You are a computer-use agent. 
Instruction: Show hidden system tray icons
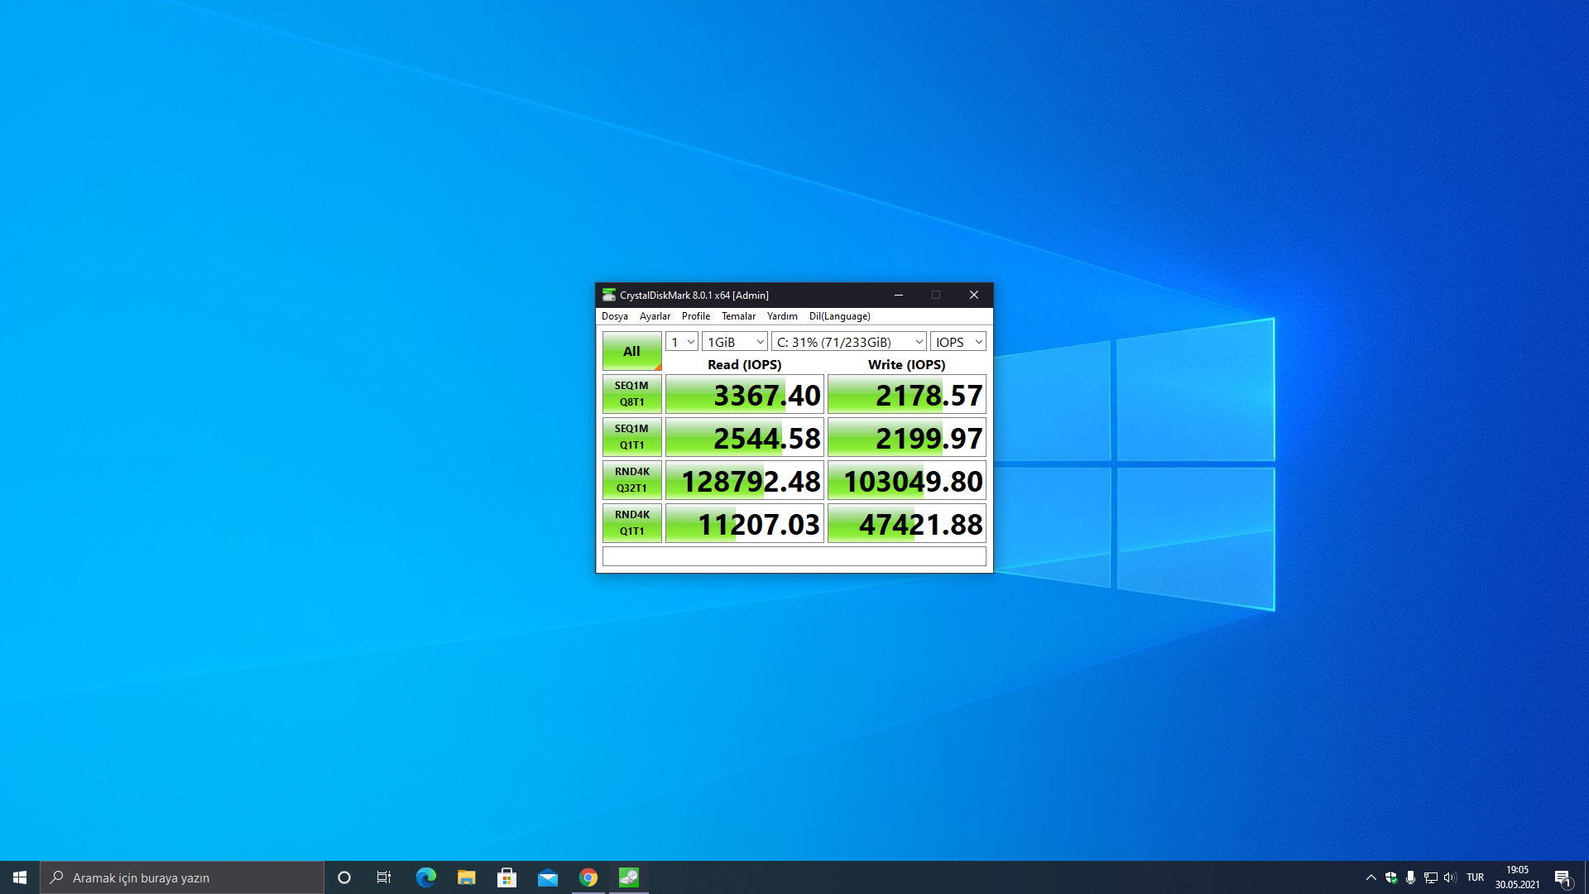[1371, 877]
